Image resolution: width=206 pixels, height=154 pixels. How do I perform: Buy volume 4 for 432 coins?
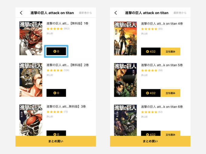151,51
